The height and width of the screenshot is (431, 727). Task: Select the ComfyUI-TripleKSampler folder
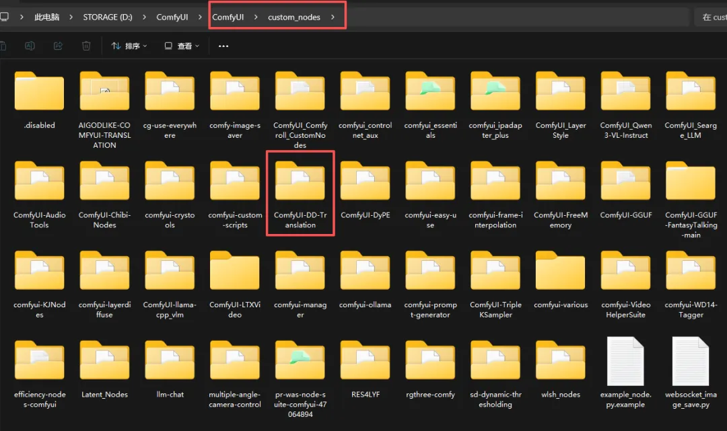pyautogui.click(x=495, y=271)
